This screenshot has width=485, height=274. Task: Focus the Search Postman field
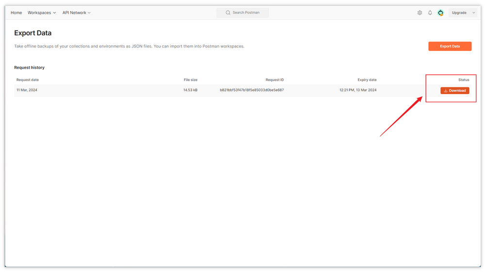coord(246,13)
